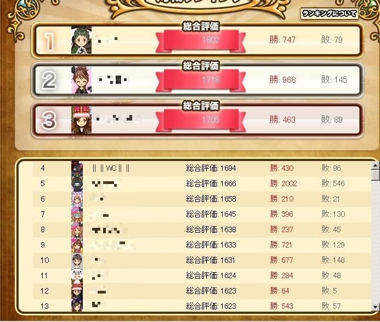The height and width of the screenshot is (322, 380).
Task: Select the rank 6 row with rating 1658
Action: click(x=202, y=199)
